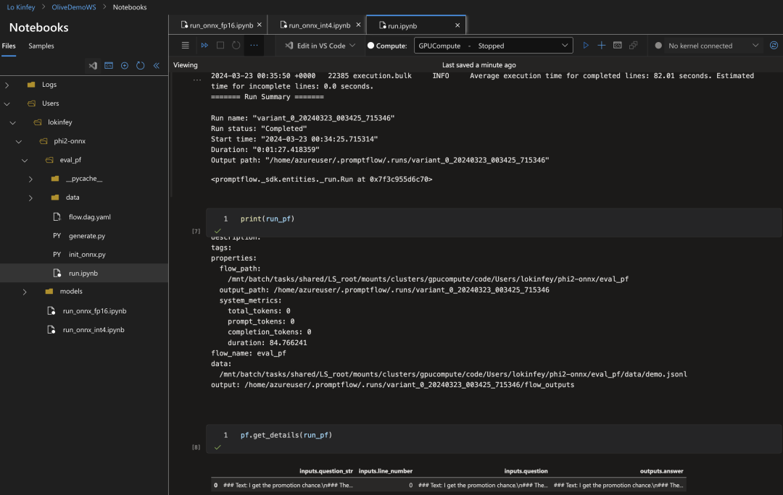
Task: Add new file with the circled plus icon
Action: [x=125, y=65]
